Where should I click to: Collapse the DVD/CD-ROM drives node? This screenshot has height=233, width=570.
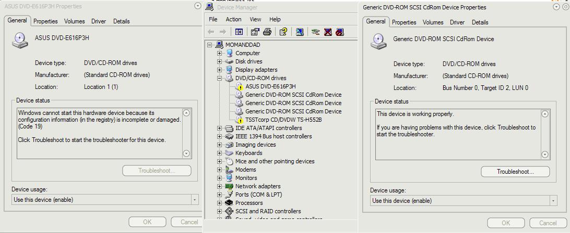coord(220,78)
